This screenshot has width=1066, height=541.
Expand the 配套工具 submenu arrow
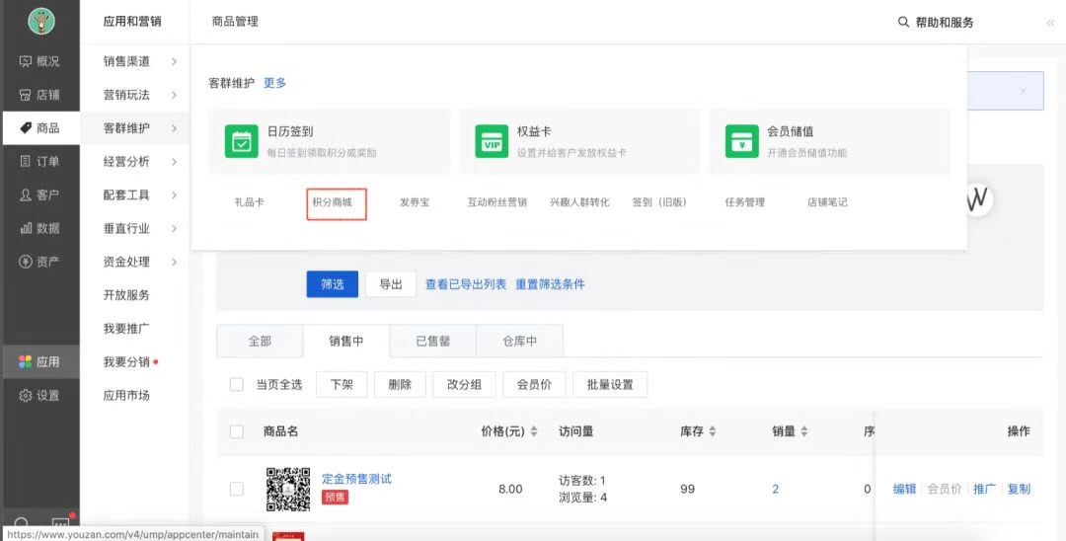174,194
